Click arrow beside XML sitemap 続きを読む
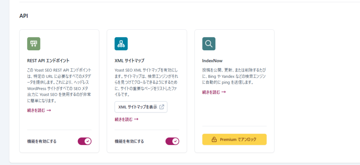Image resolution: width=360 pixels, height=165 pixels. [x=136, y=119]
